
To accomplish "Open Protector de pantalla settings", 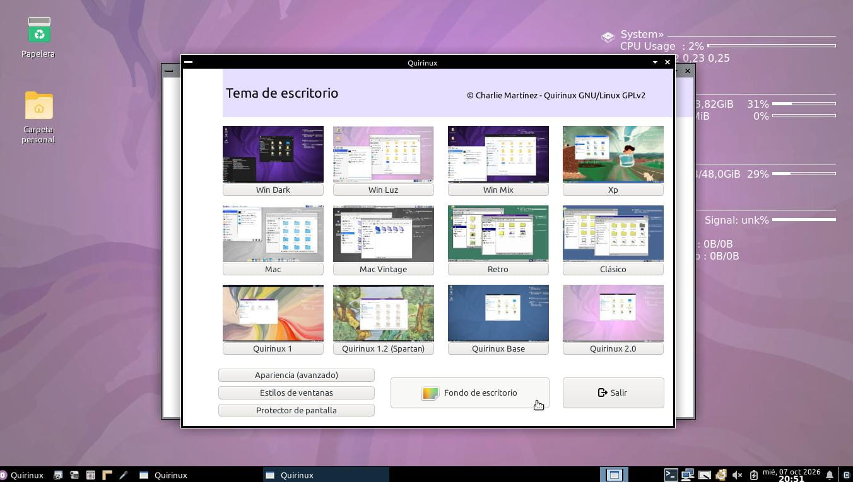I will (297, 410).
